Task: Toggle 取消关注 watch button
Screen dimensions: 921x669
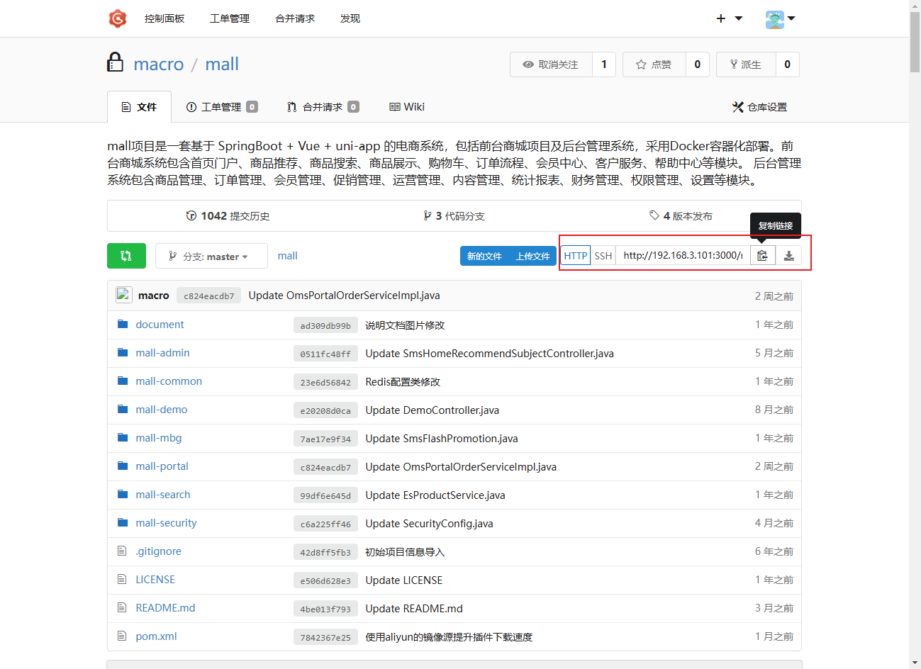Action: 551,64
